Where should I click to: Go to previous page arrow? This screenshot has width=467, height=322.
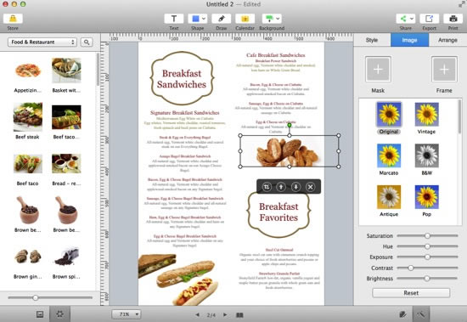coord(197,314)
